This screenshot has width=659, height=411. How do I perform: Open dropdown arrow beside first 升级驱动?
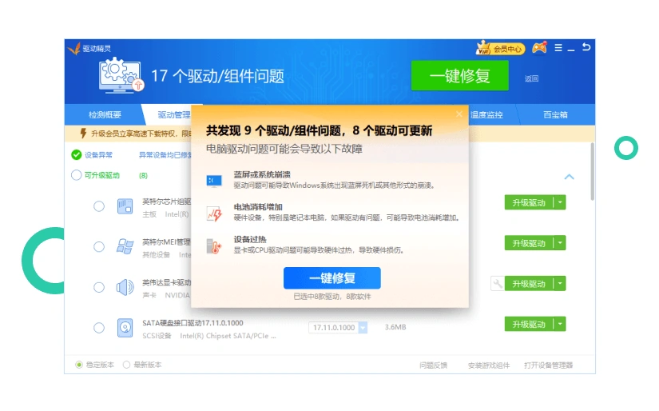click(560, 202)
